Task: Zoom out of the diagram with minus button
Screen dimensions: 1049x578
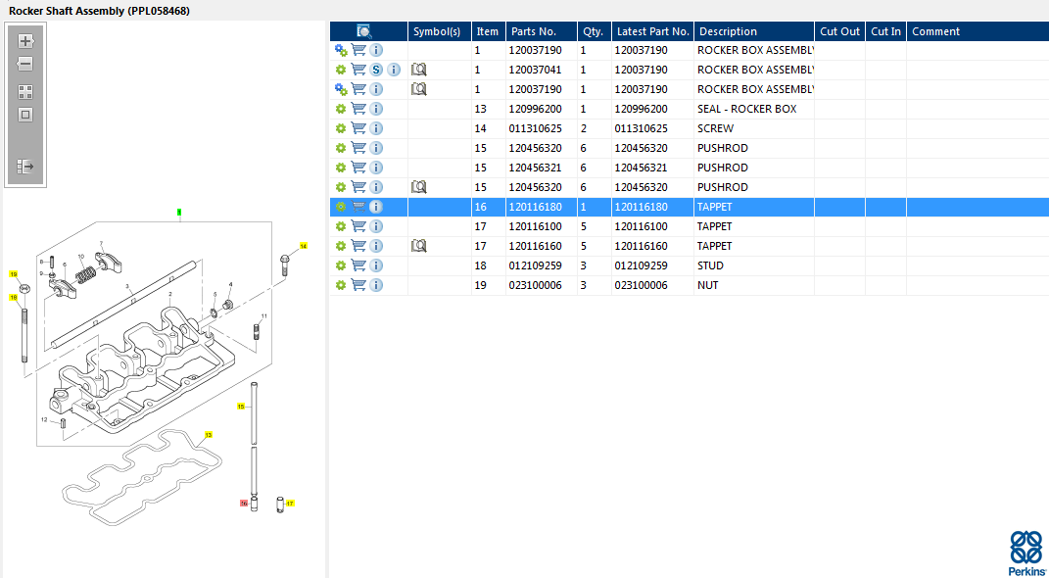Action: (x=25, y=64)
